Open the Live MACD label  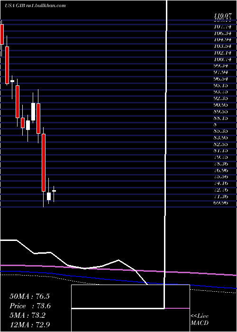200,319
